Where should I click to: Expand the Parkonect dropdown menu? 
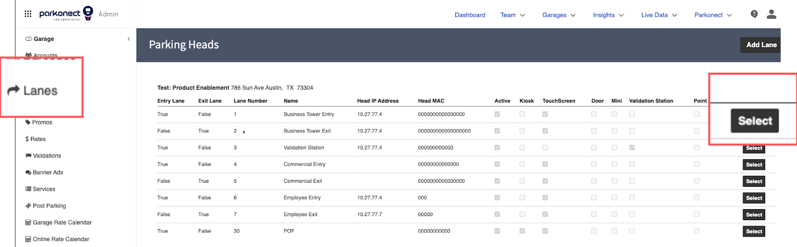(713, 15)
